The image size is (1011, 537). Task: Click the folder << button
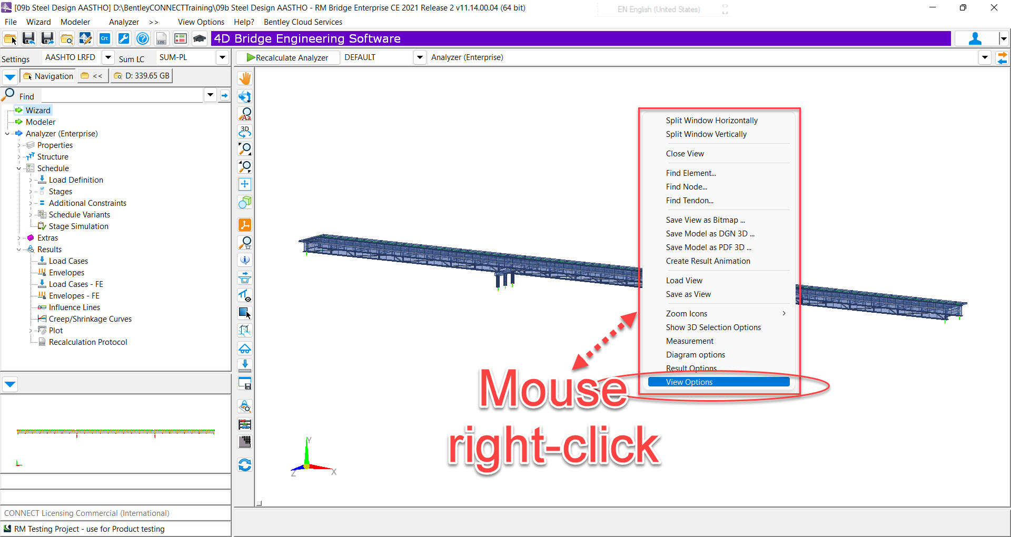92,76
